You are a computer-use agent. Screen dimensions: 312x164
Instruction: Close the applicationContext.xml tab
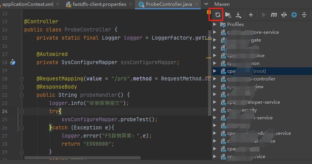[58, 4]
